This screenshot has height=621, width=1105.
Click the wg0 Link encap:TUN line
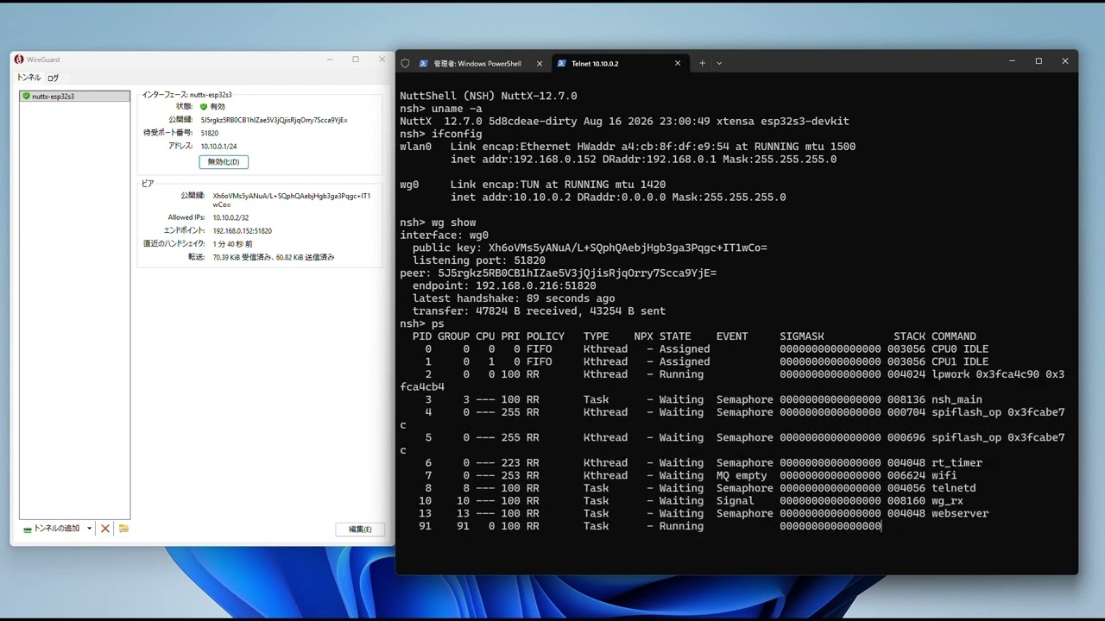pos(533,185)
